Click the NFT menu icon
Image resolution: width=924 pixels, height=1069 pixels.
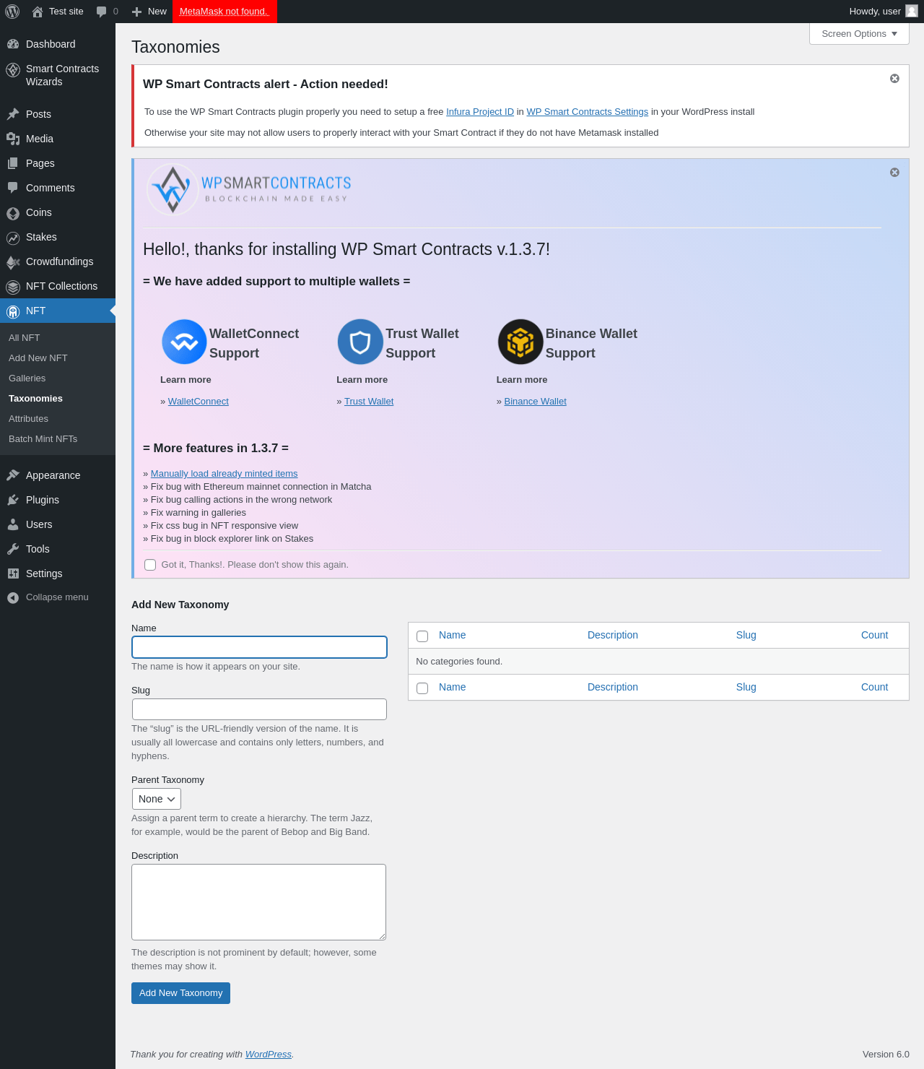coord(13,311)
